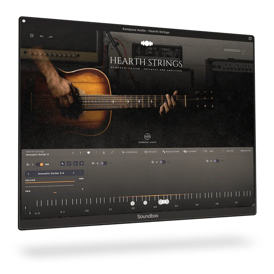This screenshot has width=274, height=274.
Task: Click the C-2 key label
Action: [37, 213]
